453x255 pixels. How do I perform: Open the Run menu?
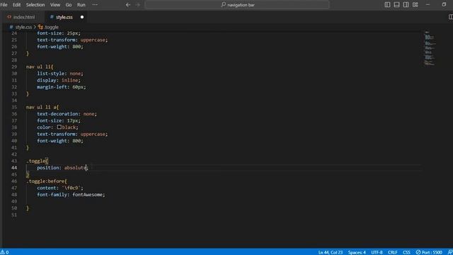tap(81, 5)
